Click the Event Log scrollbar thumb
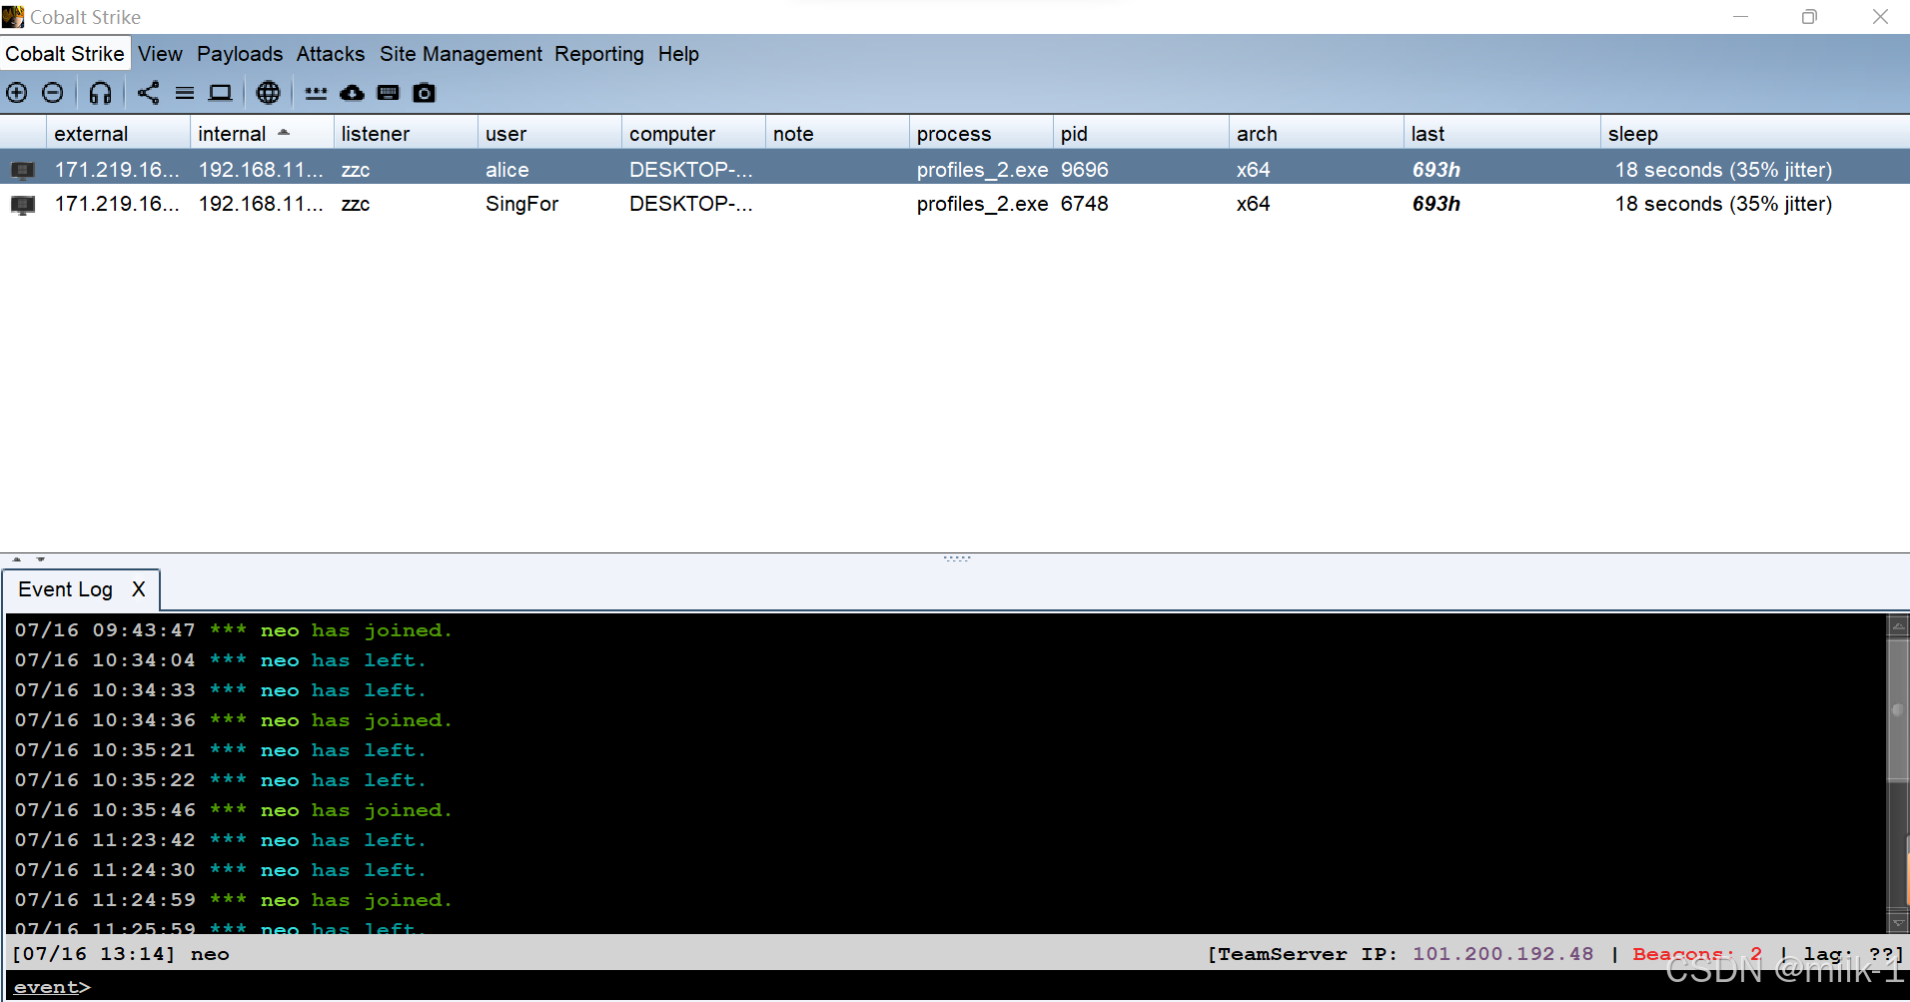The height and width of the screenshot is (1002, 1910). pyautogui.click(x=1898, y=710)
